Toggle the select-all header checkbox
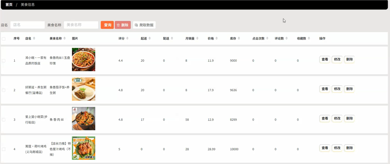Viewport: 390px width, 164px height. (x=4, y=39)
